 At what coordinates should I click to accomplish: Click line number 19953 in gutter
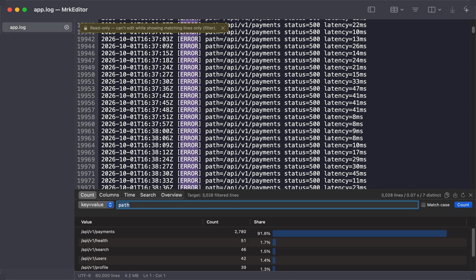86,89
